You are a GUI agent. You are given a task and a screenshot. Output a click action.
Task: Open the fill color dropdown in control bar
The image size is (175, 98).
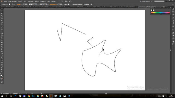[x=11, y=4]
